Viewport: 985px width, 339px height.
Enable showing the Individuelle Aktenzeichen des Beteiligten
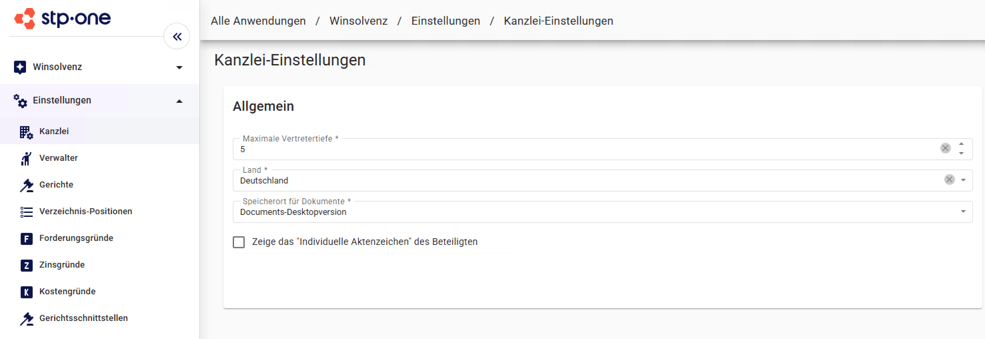(239, 242)
